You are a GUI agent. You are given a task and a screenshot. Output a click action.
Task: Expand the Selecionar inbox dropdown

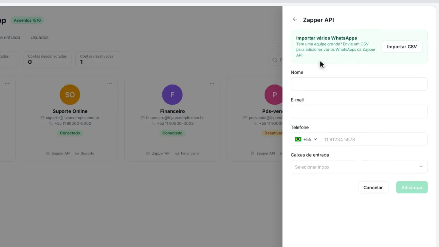[x=359, y=167]
